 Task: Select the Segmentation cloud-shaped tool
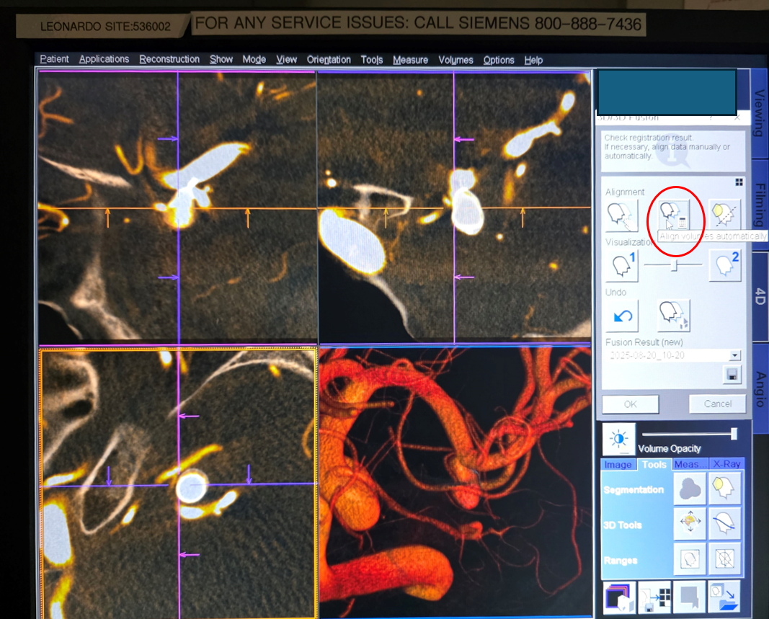689,489
